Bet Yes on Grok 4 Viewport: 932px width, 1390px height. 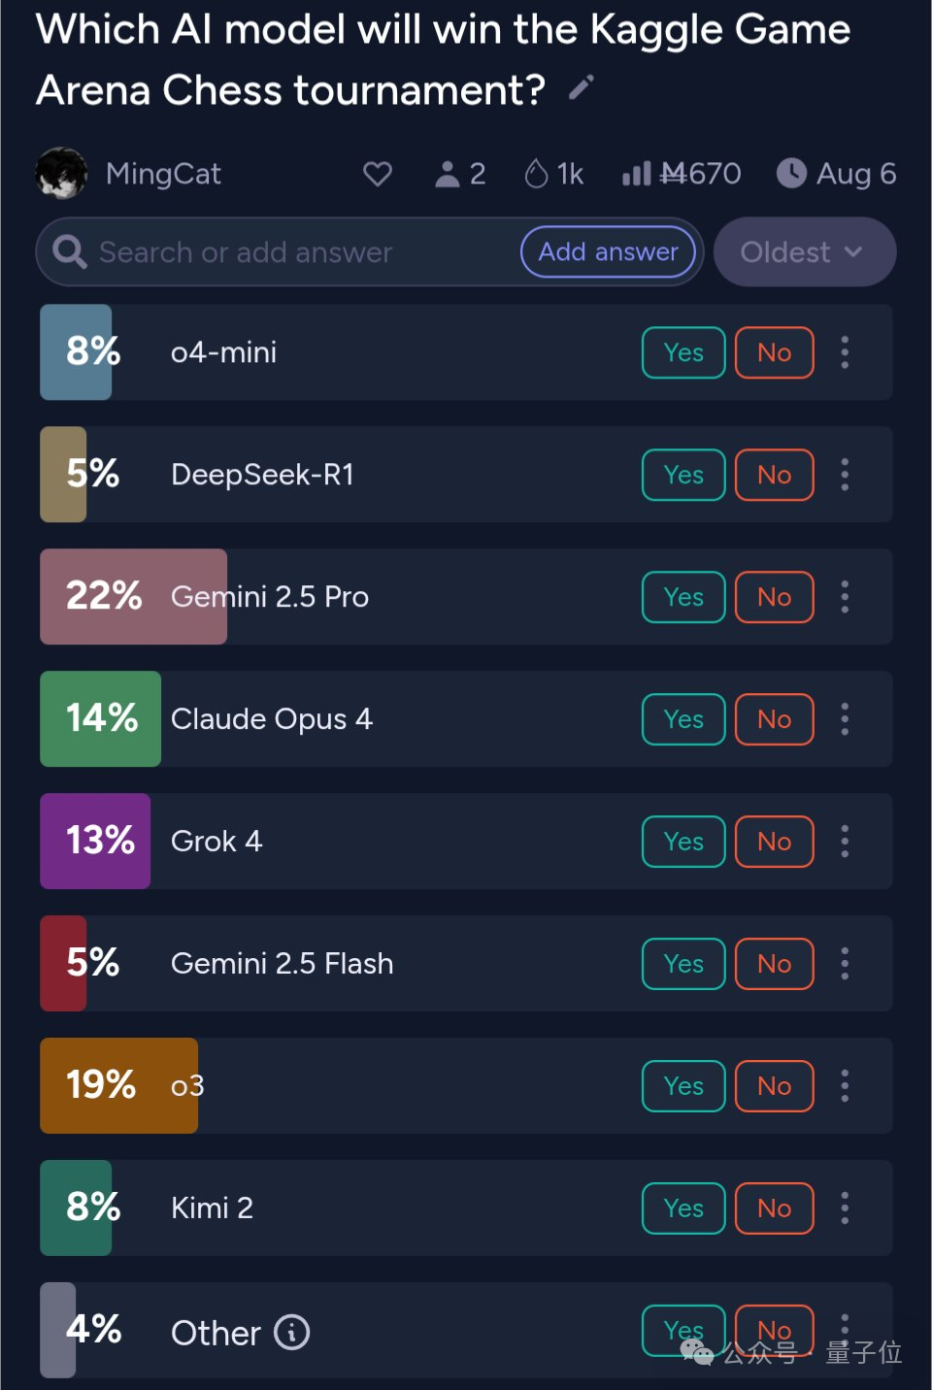(x=683, y=842)
